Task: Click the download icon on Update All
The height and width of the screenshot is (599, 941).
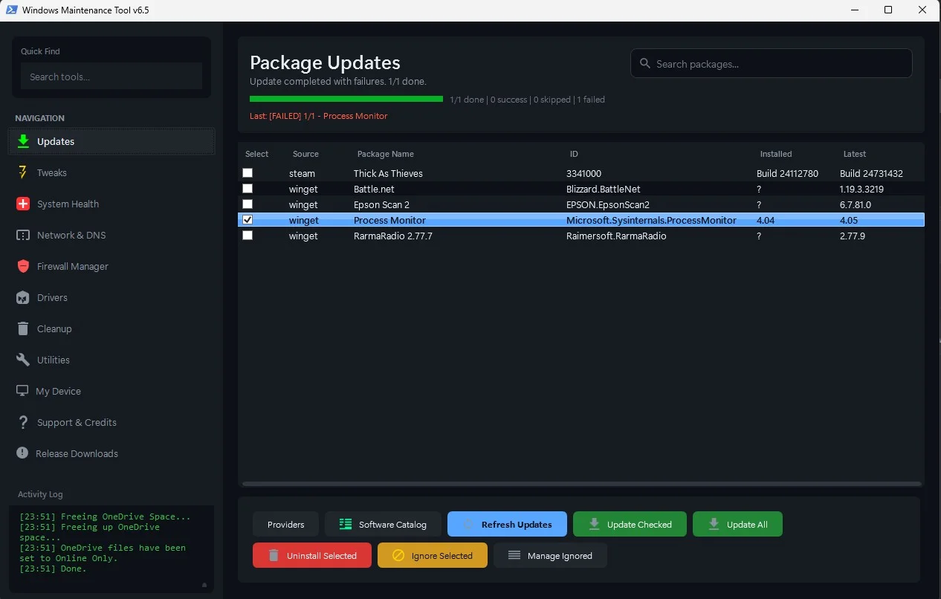Action: point(714,524)
